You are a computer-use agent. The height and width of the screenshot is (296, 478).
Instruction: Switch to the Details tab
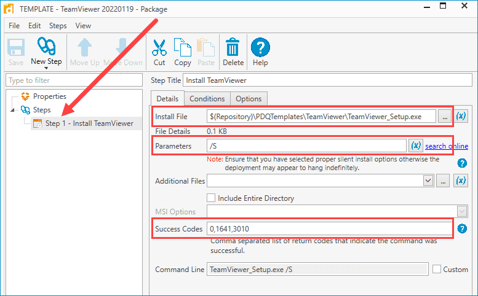pos(167,99)
